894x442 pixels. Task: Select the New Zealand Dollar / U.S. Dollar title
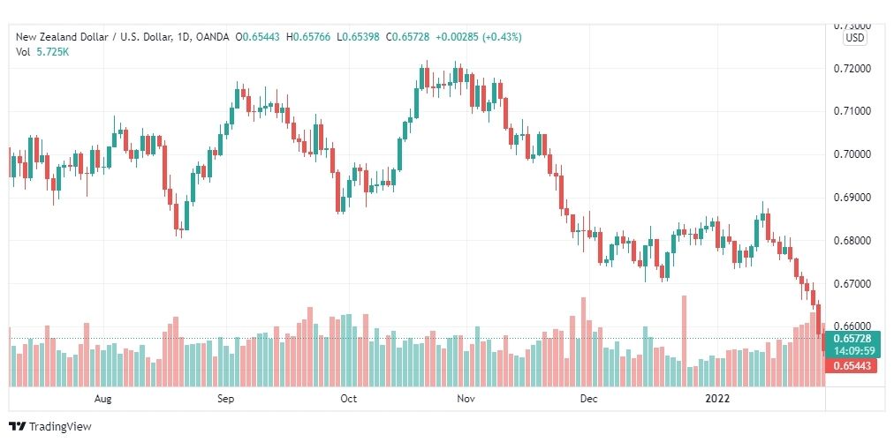pyautogui.click(x=94, y=37)
